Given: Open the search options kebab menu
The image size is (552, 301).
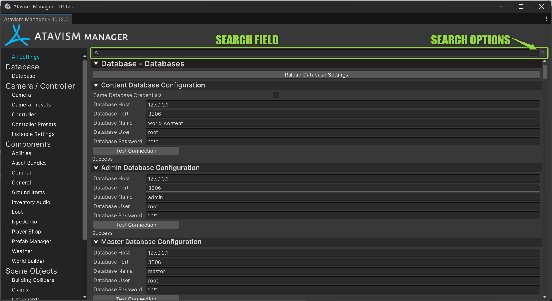Looking at the screenshot, I should (543, 53).
